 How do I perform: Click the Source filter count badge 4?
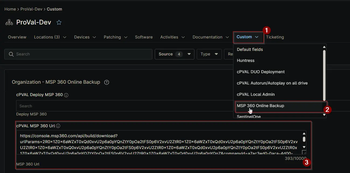click(x=179, y=54)
